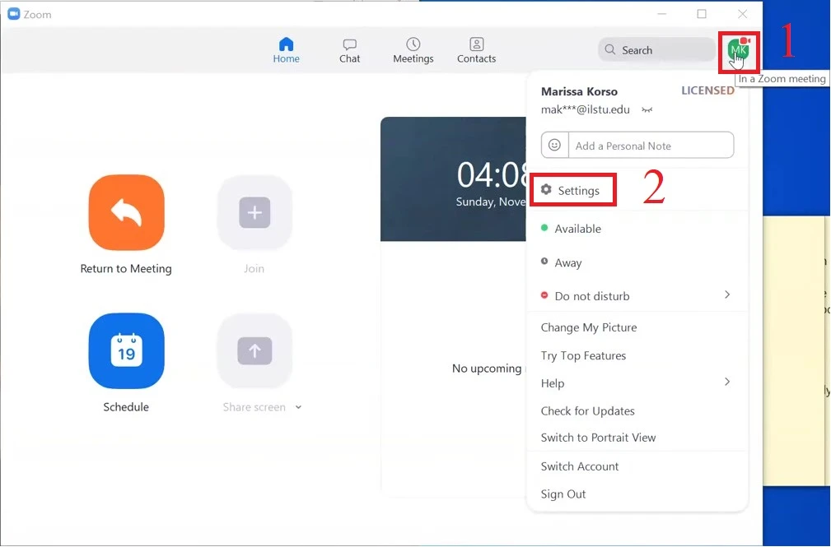Set status to Available
The image size is (831, 547).
coord(577,229)
